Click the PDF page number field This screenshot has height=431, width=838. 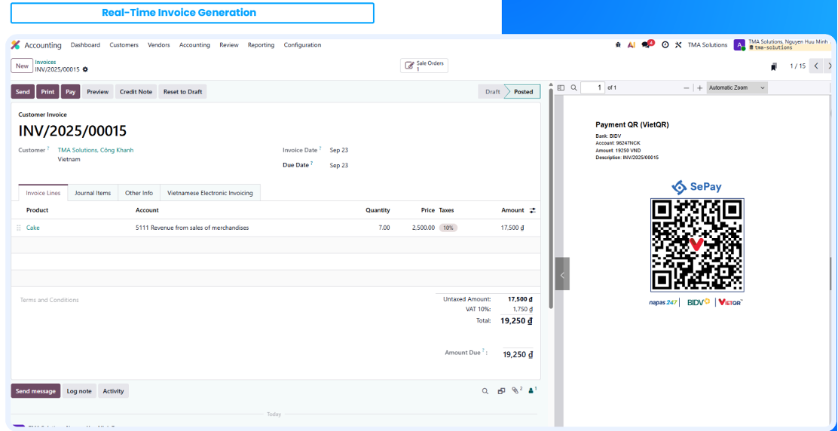[592, 88]
